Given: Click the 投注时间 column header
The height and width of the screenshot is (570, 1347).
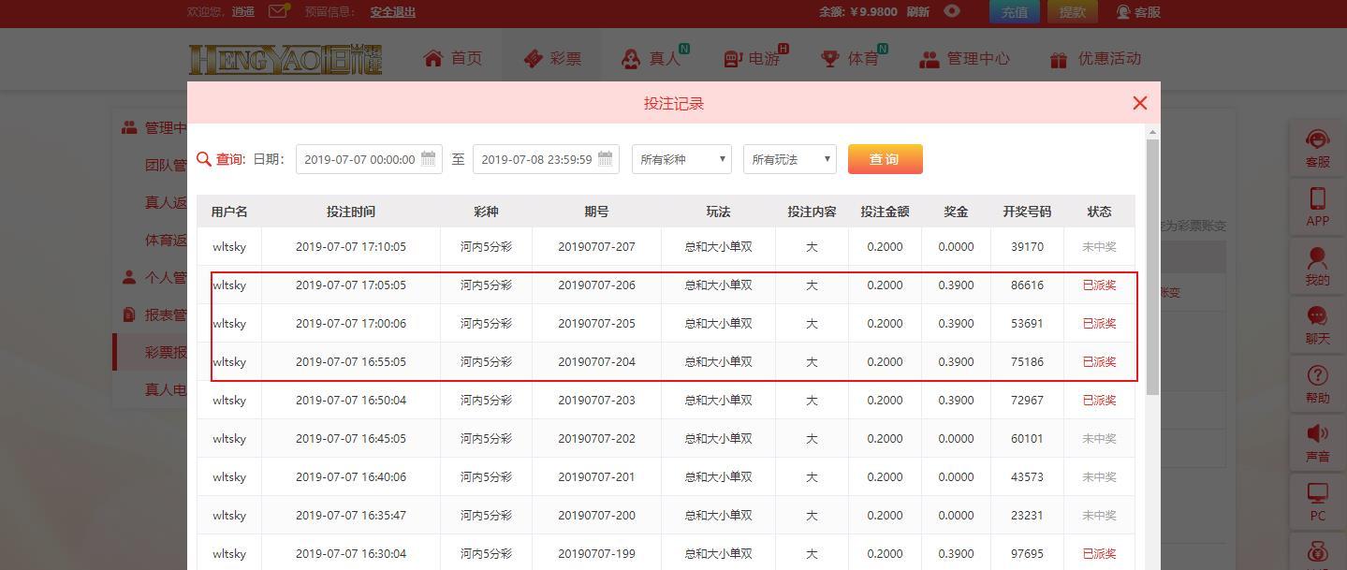Looking at the screenshot, I should pos(351,212).
